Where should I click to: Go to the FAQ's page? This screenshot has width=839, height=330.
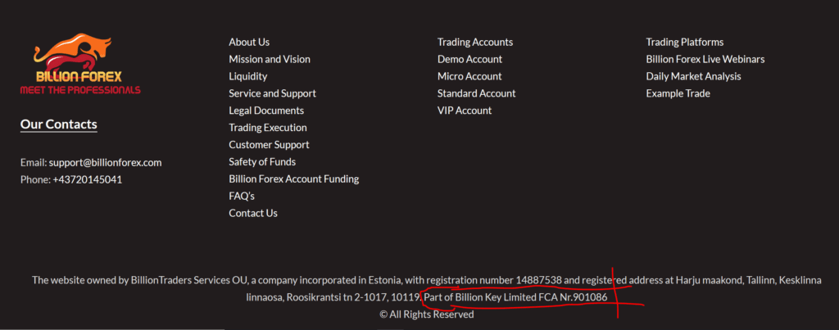click(242, 196)
